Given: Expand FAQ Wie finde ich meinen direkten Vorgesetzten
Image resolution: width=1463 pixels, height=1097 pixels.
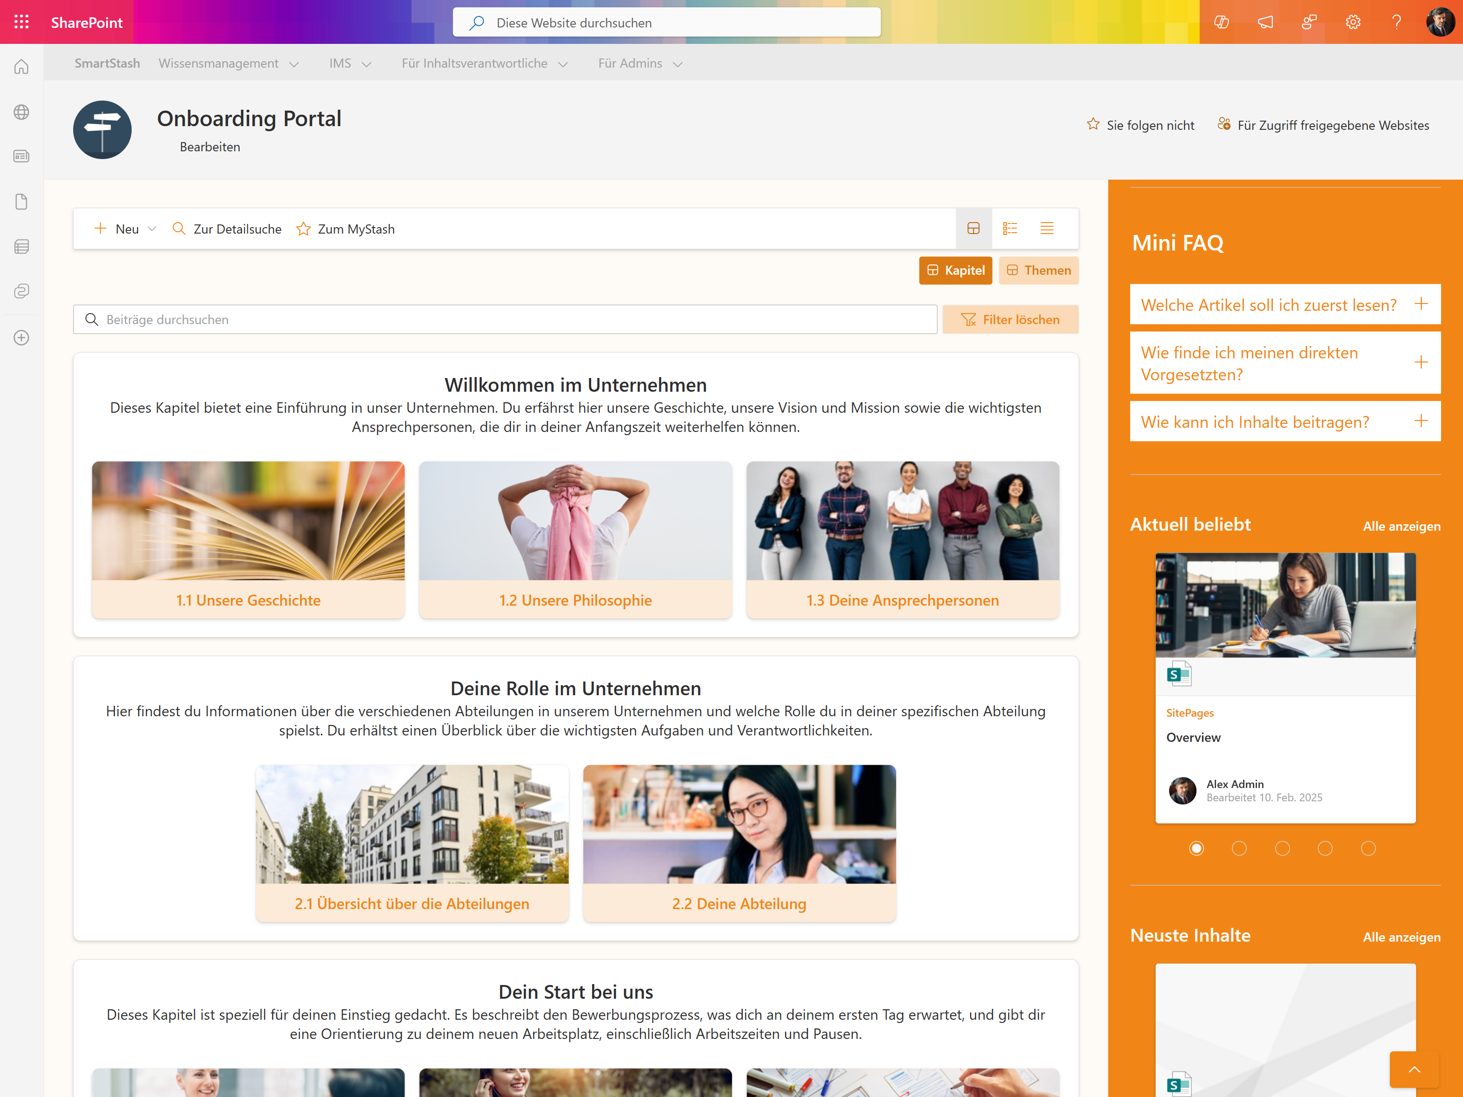Looking at the screenshot, I should click(1284, 363).
